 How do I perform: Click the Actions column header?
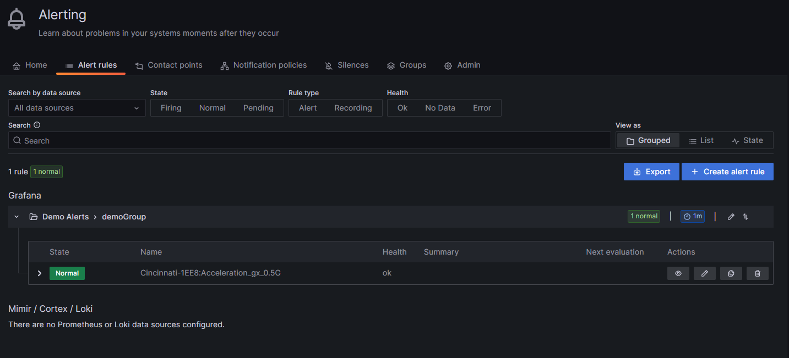pyautogui.click(x=681, y=252)
